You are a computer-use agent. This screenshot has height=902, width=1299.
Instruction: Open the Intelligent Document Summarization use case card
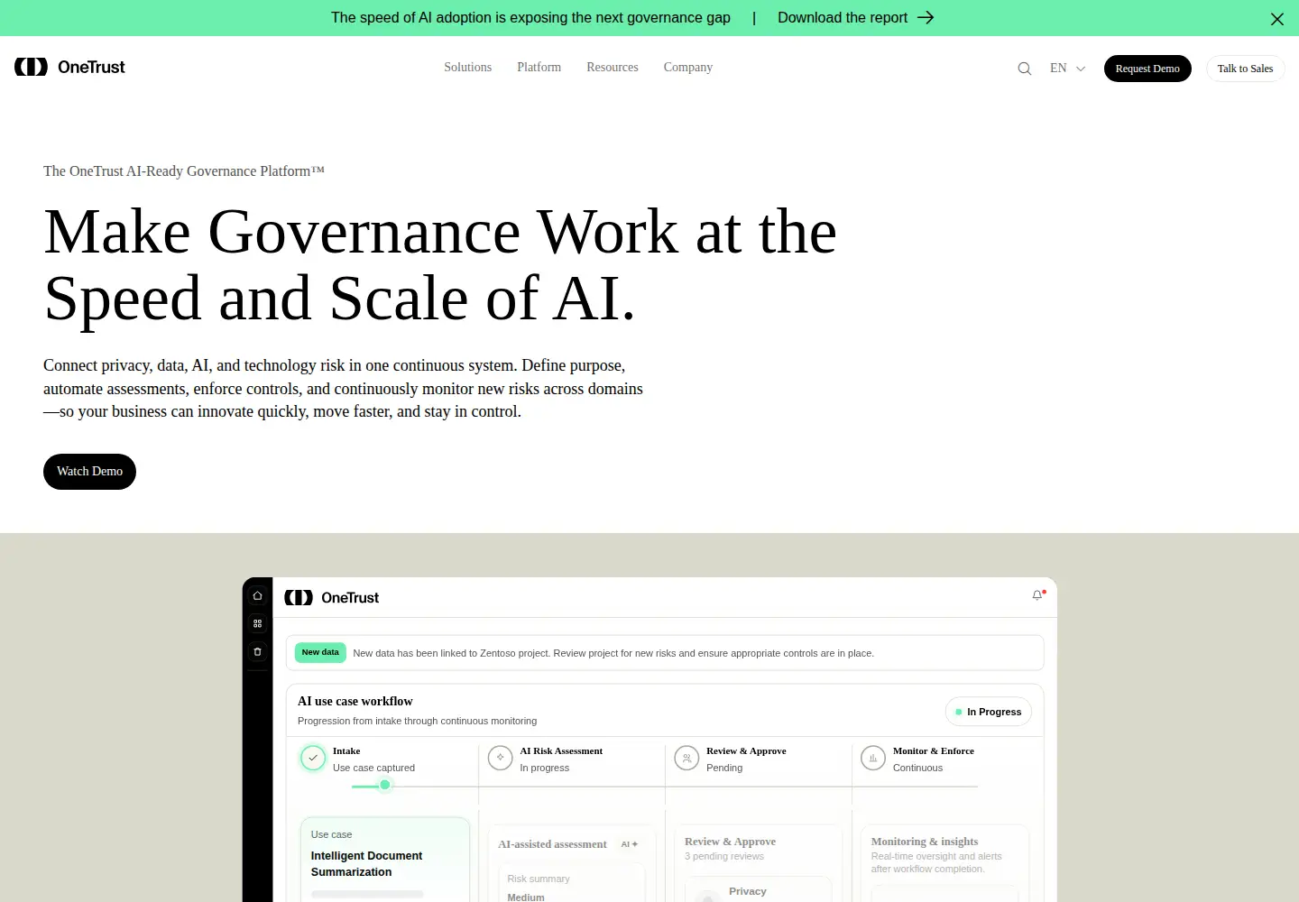(385, 860)
